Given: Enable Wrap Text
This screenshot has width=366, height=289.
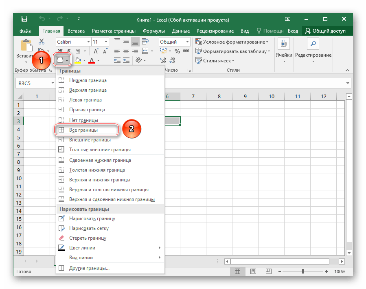Looking at the screenshot, I should [x=145, y=42].
